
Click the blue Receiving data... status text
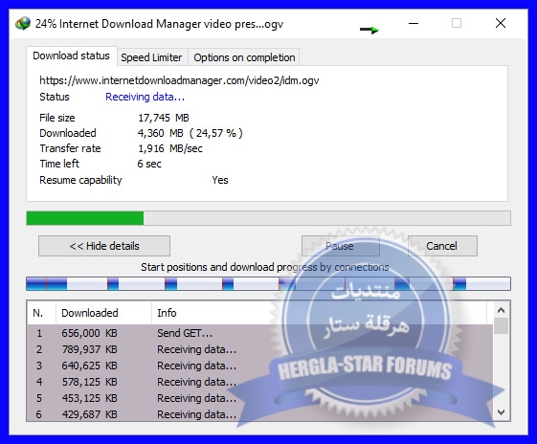pyautogui.click(x=145, y=98)
